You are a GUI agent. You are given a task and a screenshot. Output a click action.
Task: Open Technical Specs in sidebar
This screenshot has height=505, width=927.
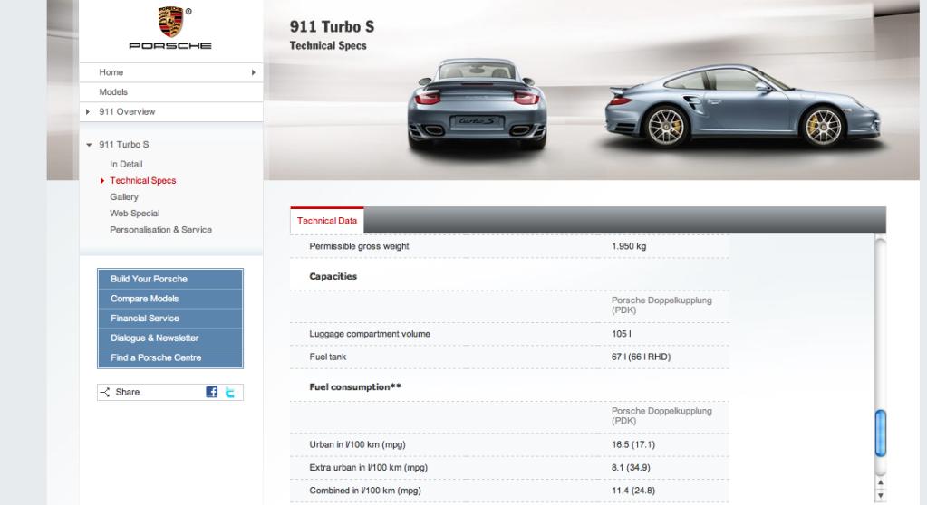click(142, 180)
